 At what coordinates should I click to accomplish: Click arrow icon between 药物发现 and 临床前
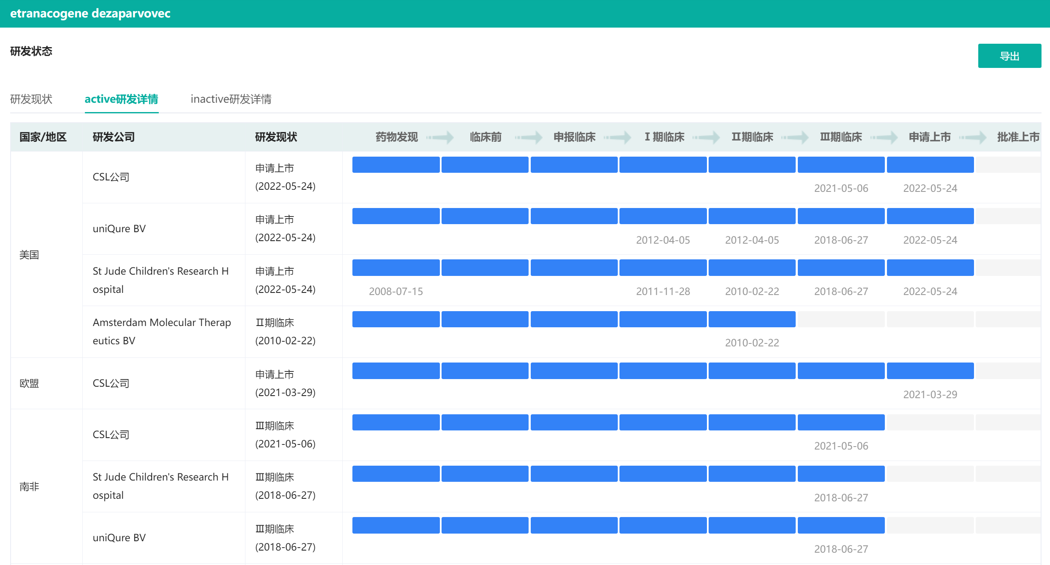(440, 137)
